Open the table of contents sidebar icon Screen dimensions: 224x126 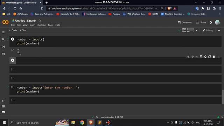[3, 32]
